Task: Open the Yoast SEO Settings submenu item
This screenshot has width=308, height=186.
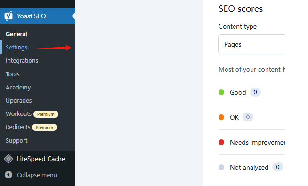Action: coord(16,48)
